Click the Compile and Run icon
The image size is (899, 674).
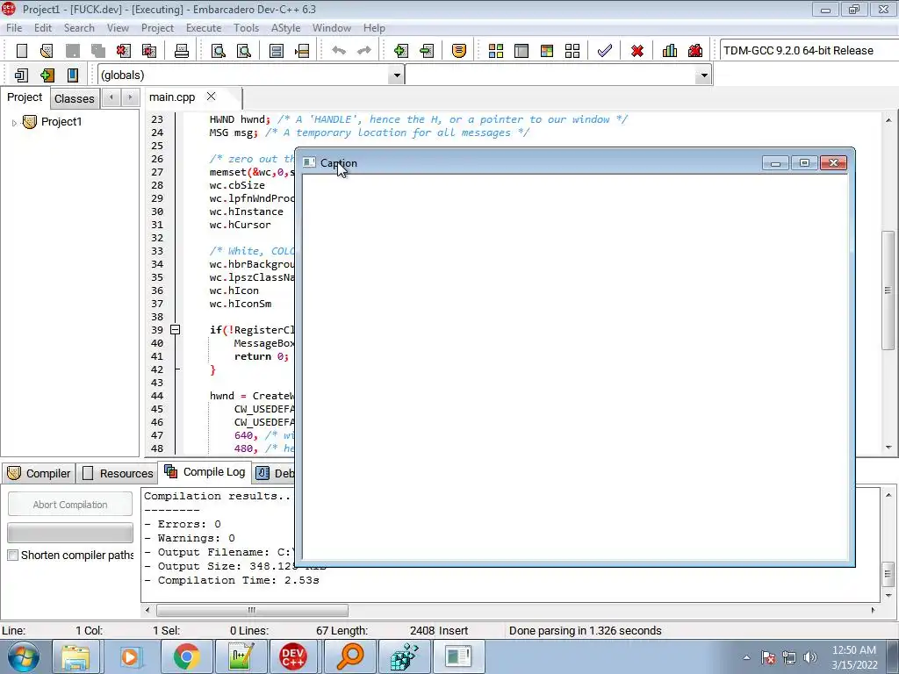tap(547, 51)
